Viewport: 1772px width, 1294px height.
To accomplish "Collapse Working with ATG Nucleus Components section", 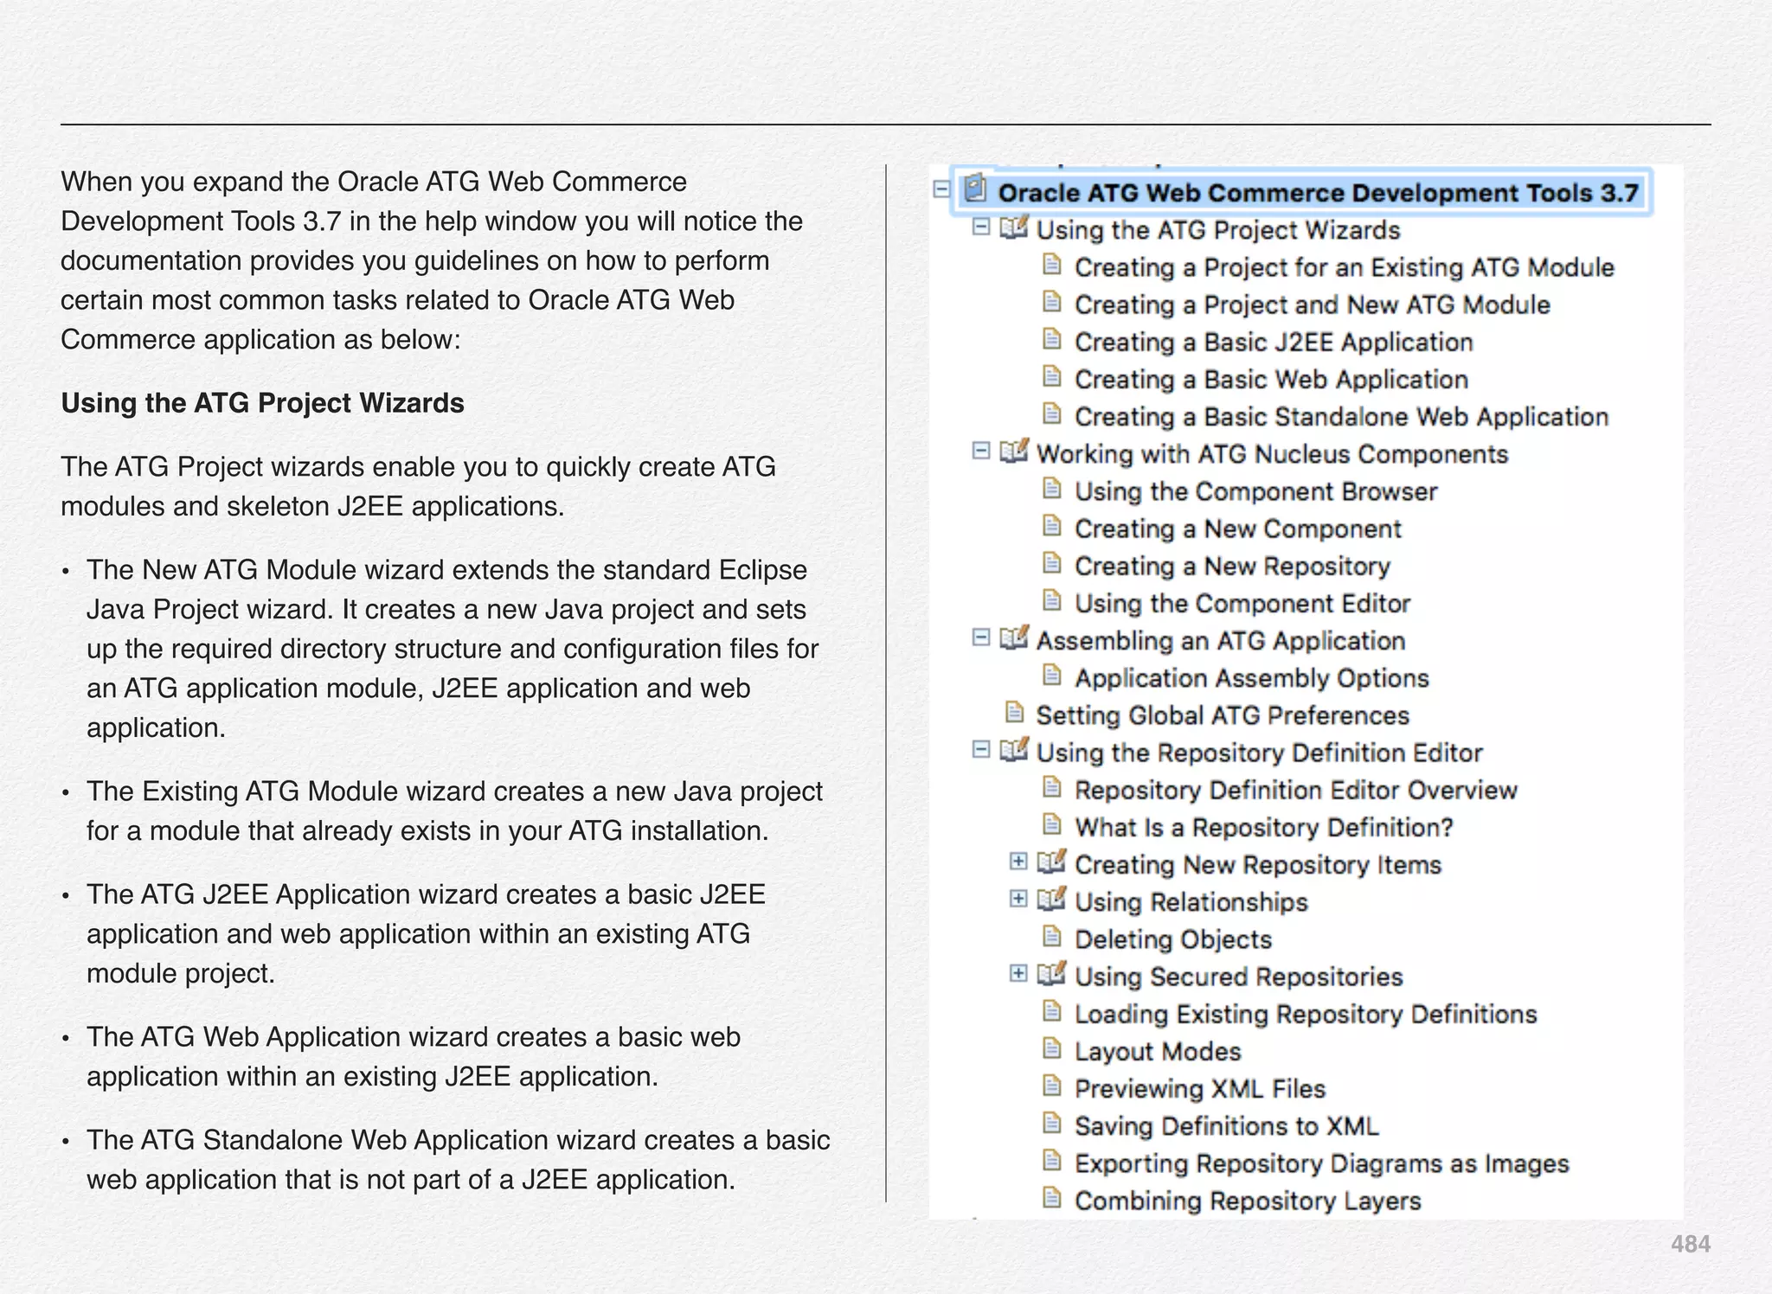I will pos(980,451).
